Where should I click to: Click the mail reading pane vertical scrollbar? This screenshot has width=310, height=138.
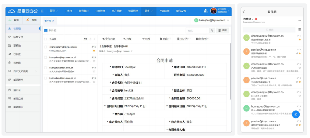click(x=230, y=71)
